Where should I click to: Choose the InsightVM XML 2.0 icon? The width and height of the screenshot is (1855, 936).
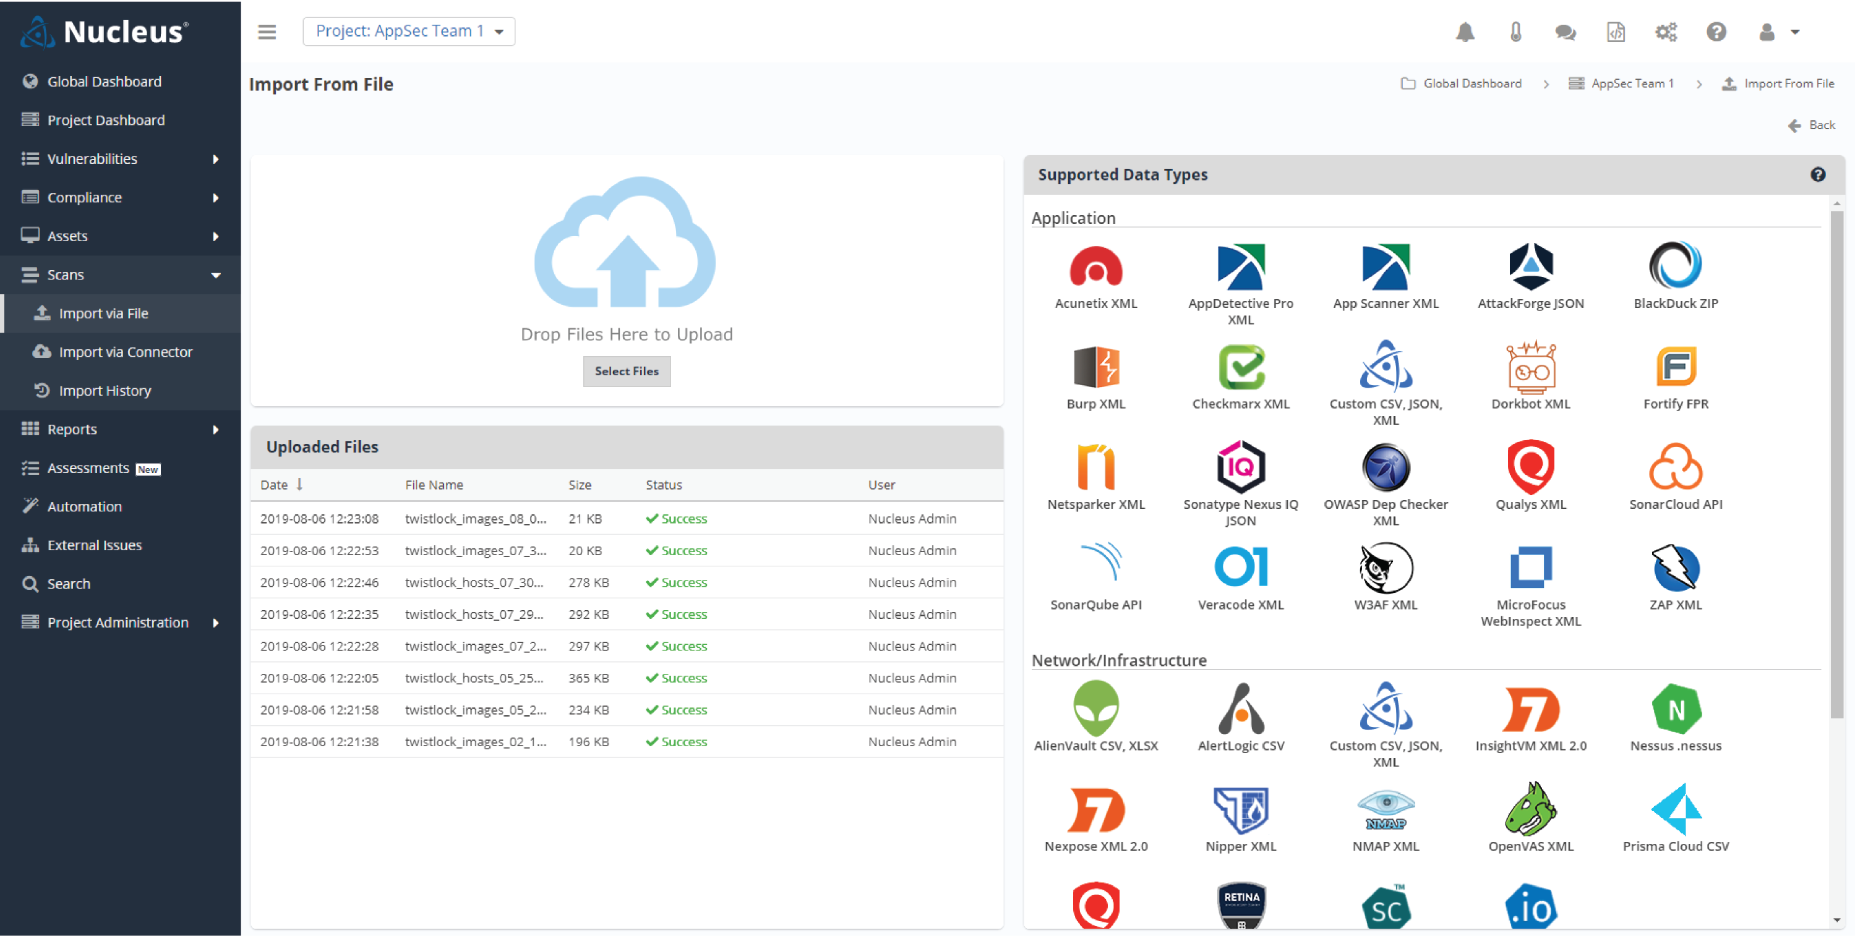[1530, 709]
